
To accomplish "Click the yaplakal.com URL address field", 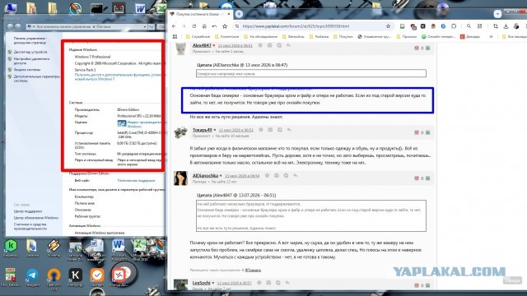I will click(296, 26).
